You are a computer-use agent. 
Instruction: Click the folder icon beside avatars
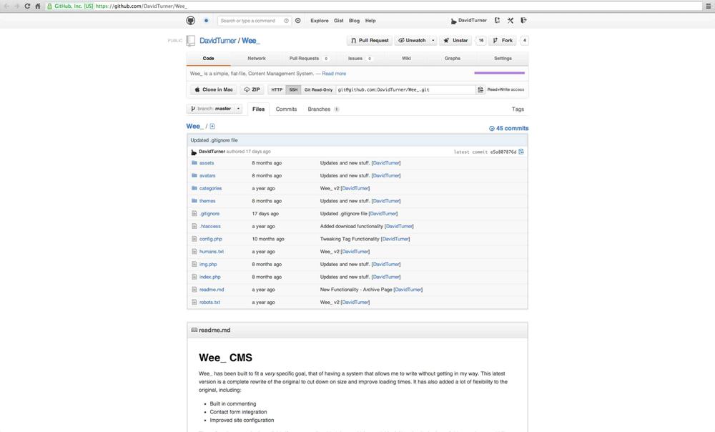(194, 176)
